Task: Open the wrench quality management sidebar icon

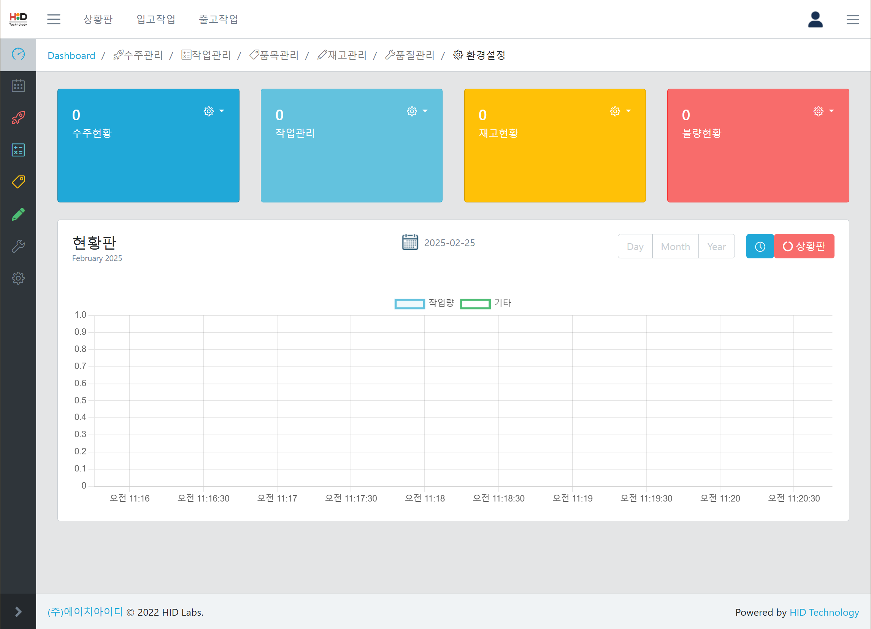Action: pos(18,246)
